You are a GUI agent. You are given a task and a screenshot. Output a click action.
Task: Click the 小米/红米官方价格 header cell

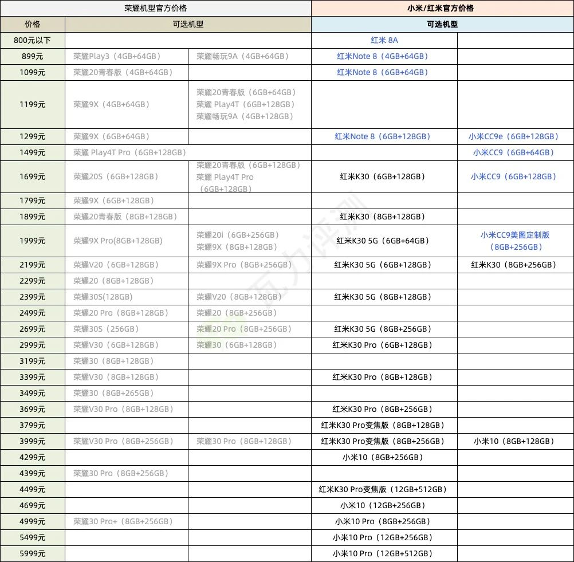point(442,8)
